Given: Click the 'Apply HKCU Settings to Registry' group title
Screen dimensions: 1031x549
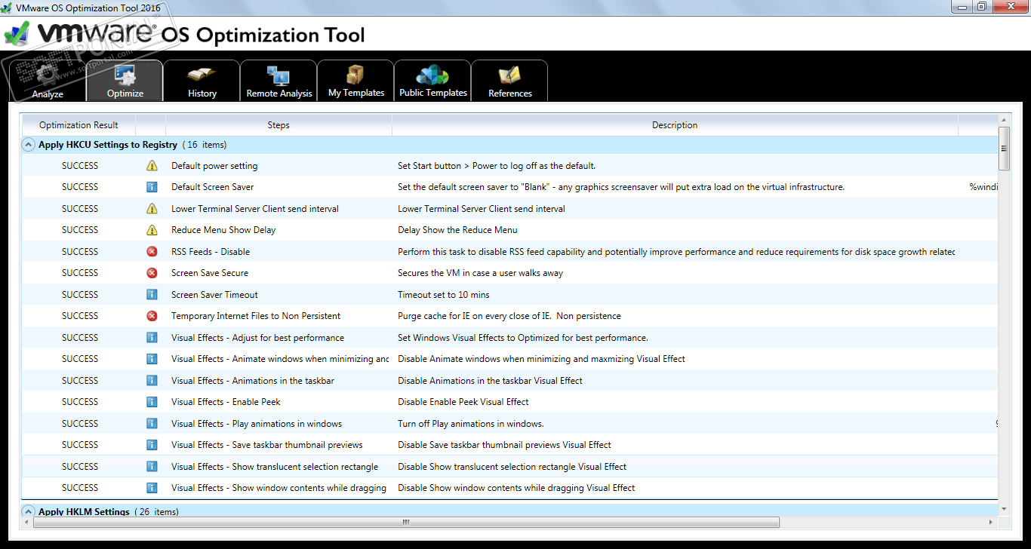Looking at the screenshot, I should coord(108,145).
